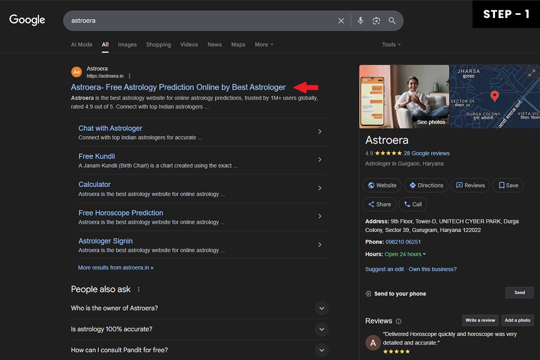This screenshot has height=360, width=540.
Task: Open the Tools dropdown
Action: coord(391,45)
